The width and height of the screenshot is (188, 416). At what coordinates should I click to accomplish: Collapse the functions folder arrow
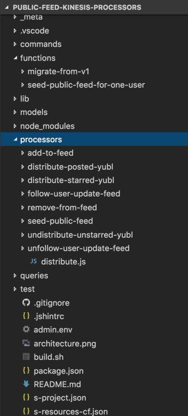15,58
